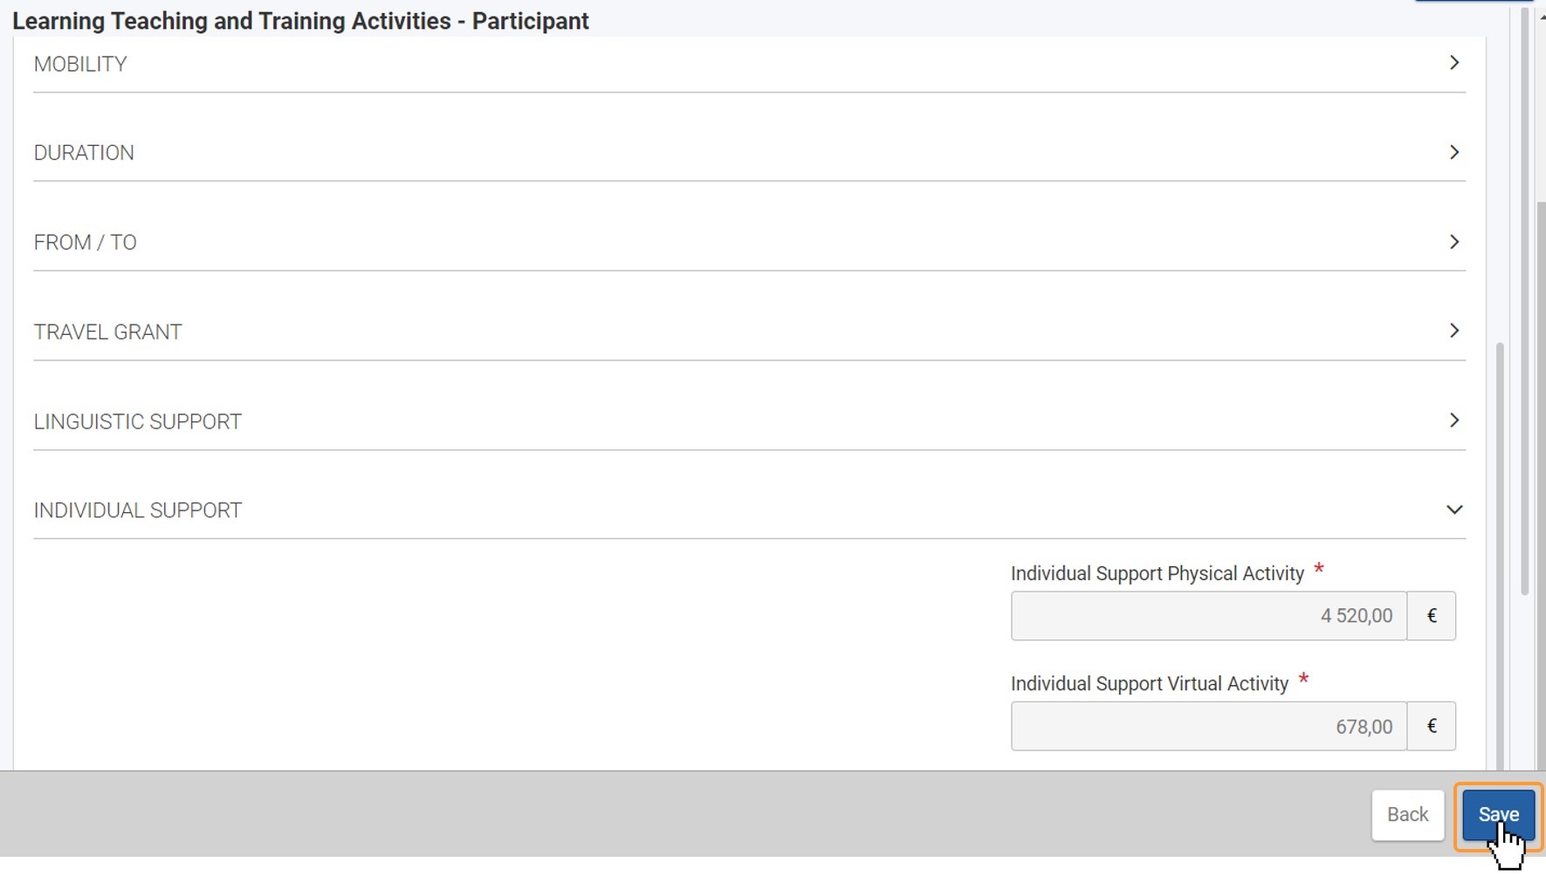Viewport: 1546px width, 876px height.
Task: Click the euro symbol beside Physical Activity amount
Action: [1432, 616]
